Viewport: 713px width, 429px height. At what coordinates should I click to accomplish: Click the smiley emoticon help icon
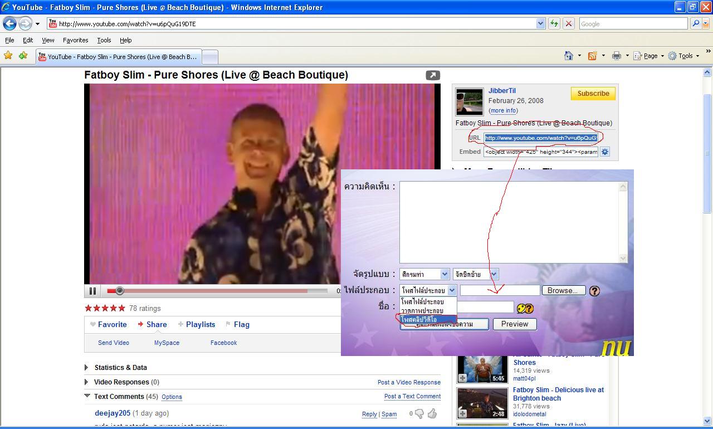coord(525,308)
